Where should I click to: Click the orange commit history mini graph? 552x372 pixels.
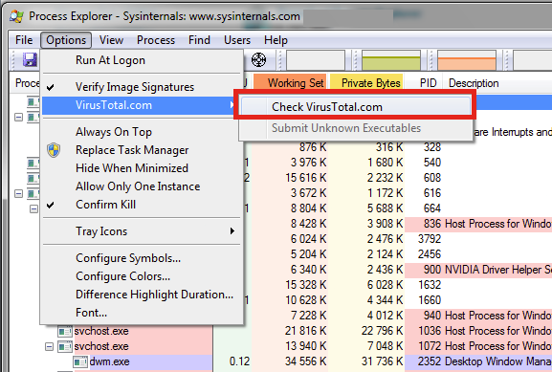click(467, 60)
